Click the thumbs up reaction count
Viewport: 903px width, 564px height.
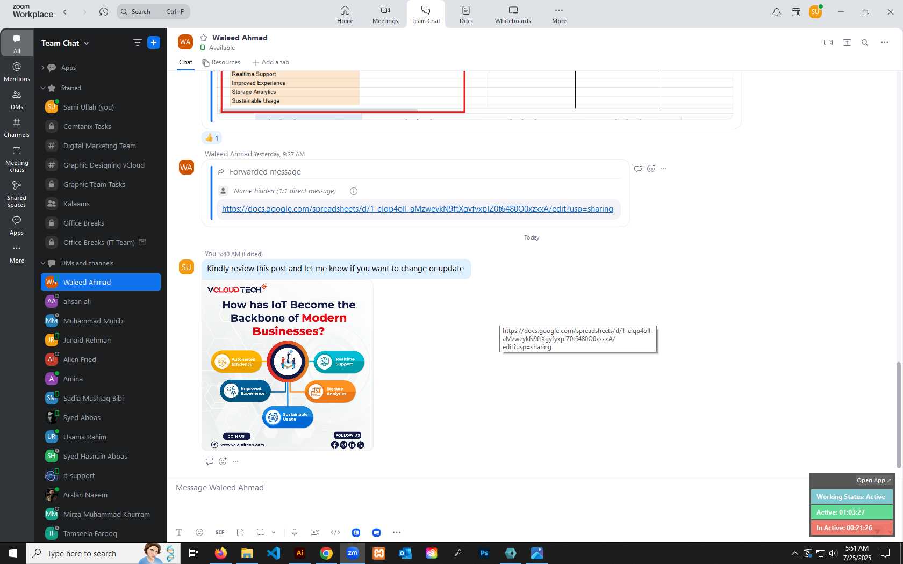pos(212,138)
